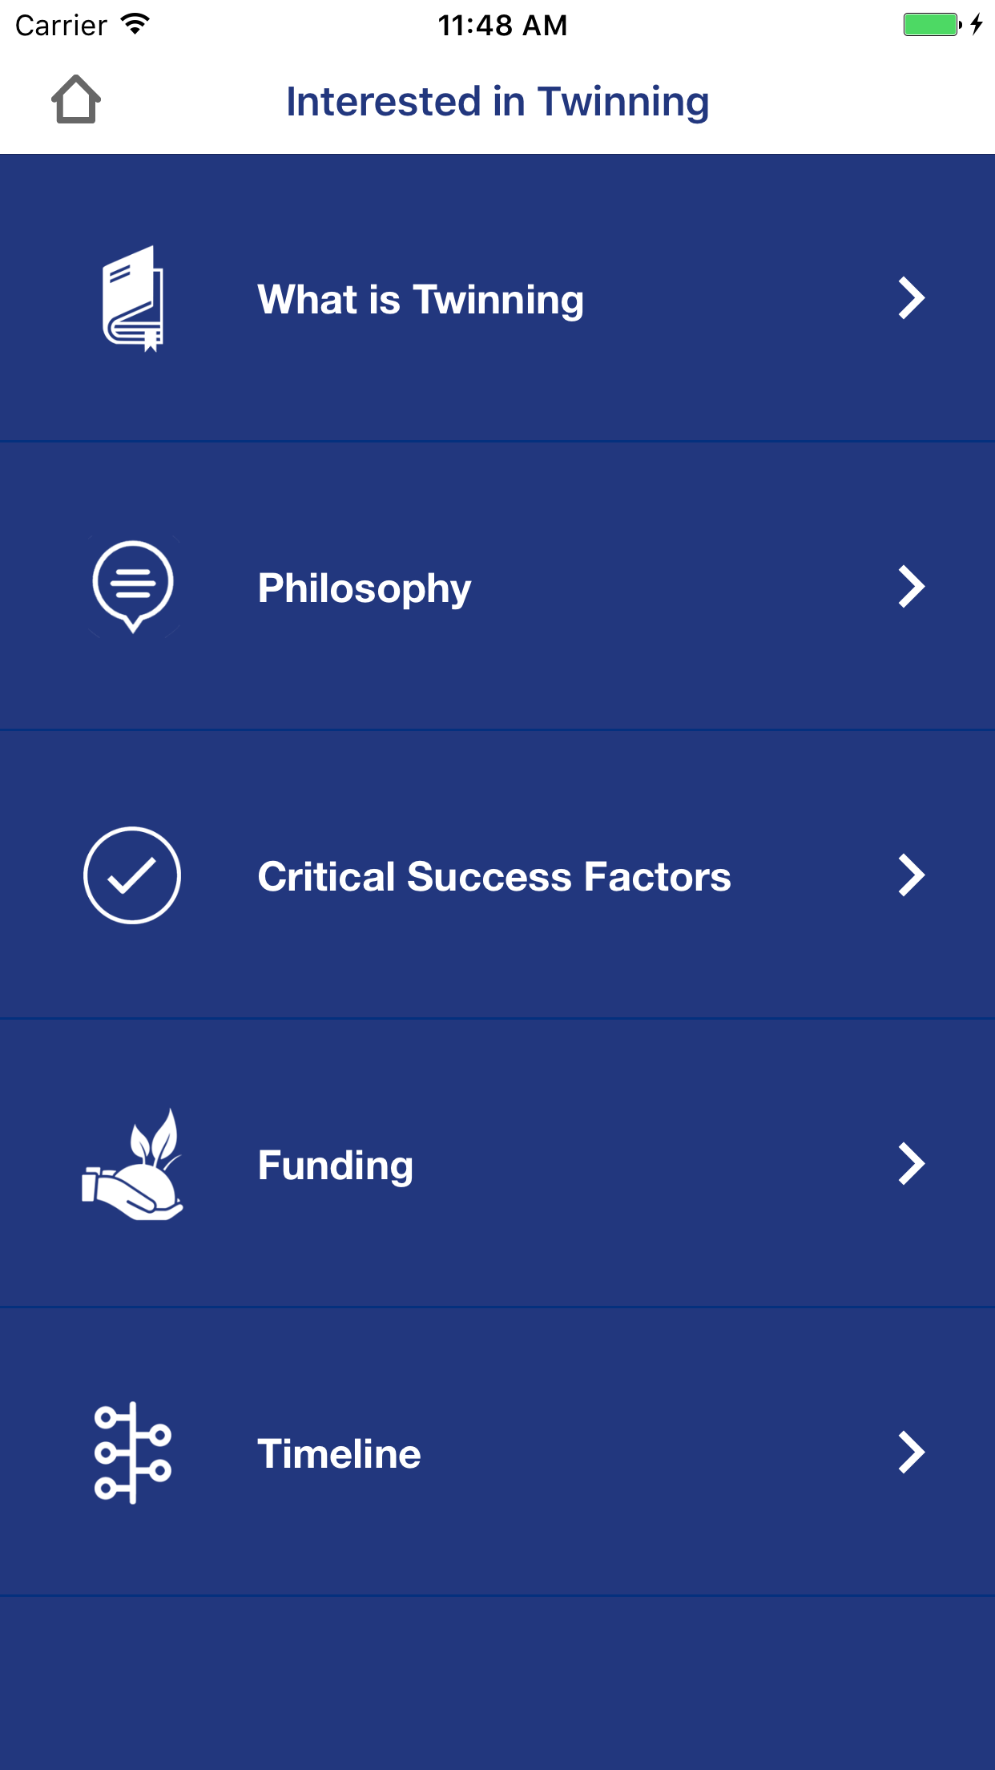Tap the Interested in Twinning page title
The height and width of the screenshot is (1770, 995).
pos(497,102)
